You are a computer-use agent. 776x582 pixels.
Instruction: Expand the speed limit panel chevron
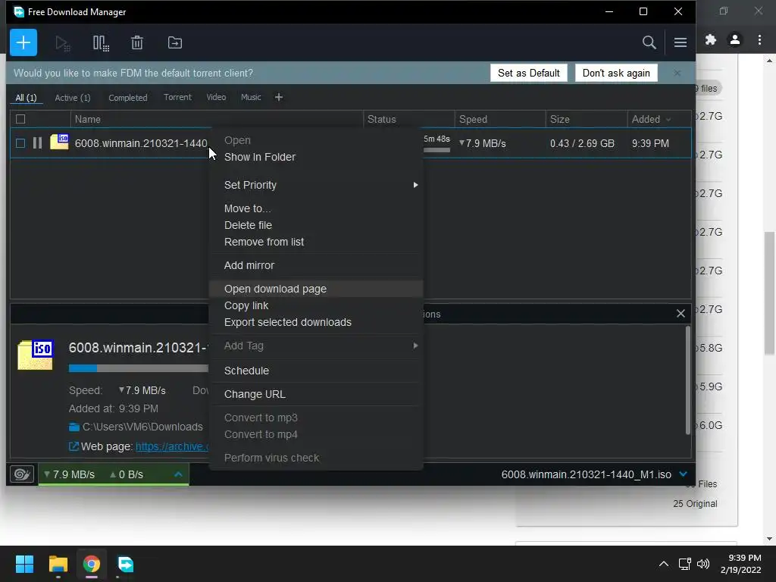click(179, 474)
